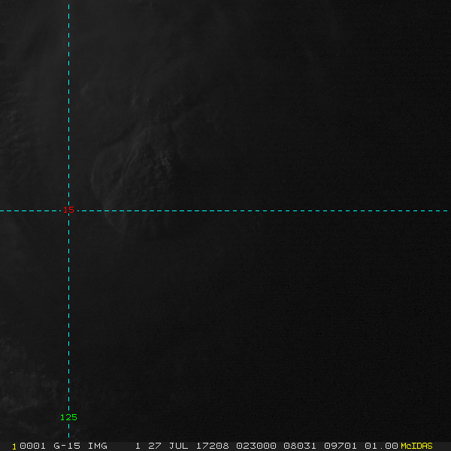Click the green 125 longitude label
This screenshot has width=451, height=451.
coord(68,417)
